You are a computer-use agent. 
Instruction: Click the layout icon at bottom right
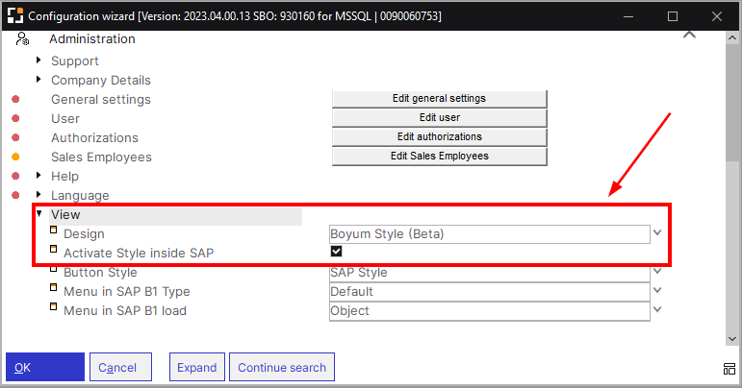[729, 369]
